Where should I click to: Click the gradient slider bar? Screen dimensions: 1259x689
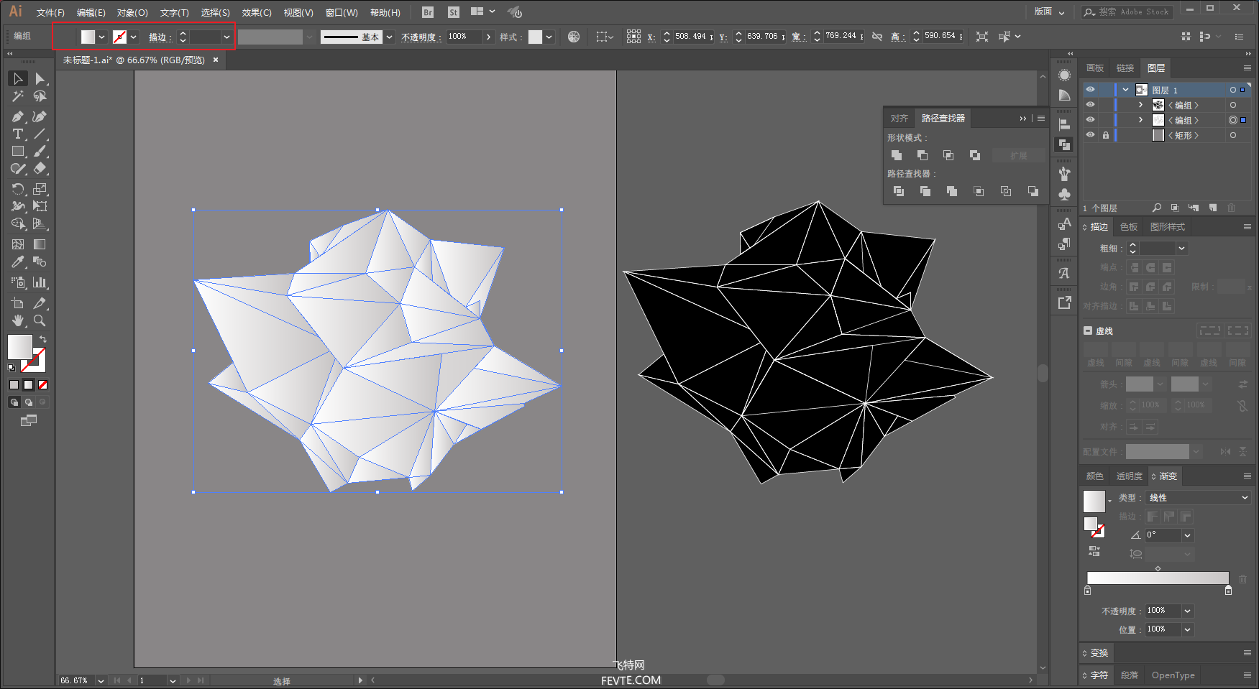pos(1158,578)
